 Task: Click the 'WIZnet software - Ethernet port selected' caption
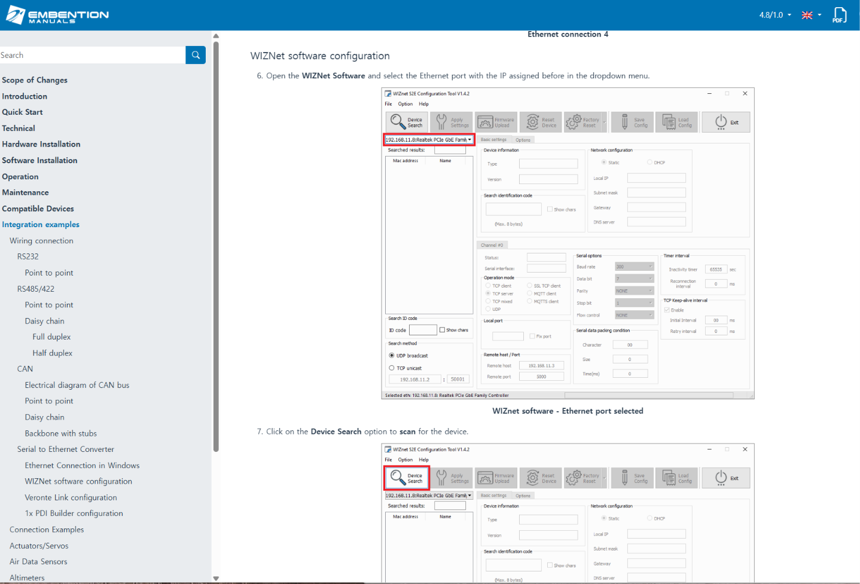568,411
